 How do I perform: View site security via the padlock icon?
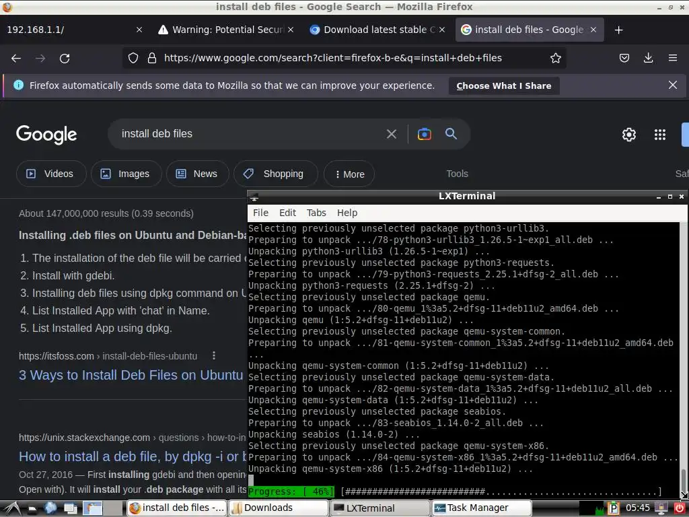point(152,58)
